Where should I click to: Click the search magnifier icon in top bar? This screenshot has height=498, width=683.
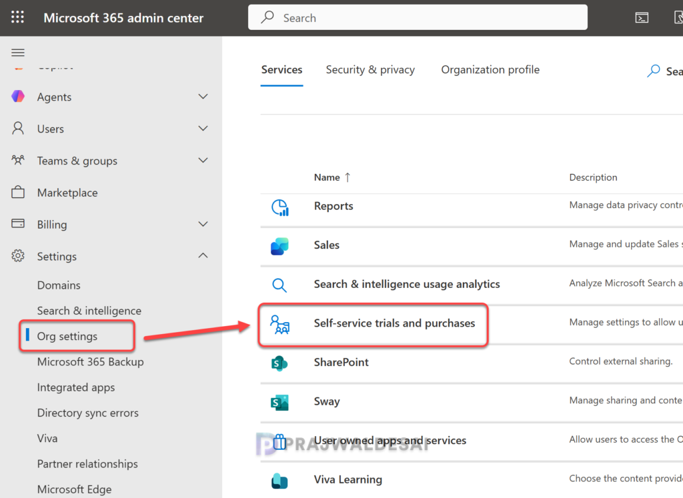(267, 17)
